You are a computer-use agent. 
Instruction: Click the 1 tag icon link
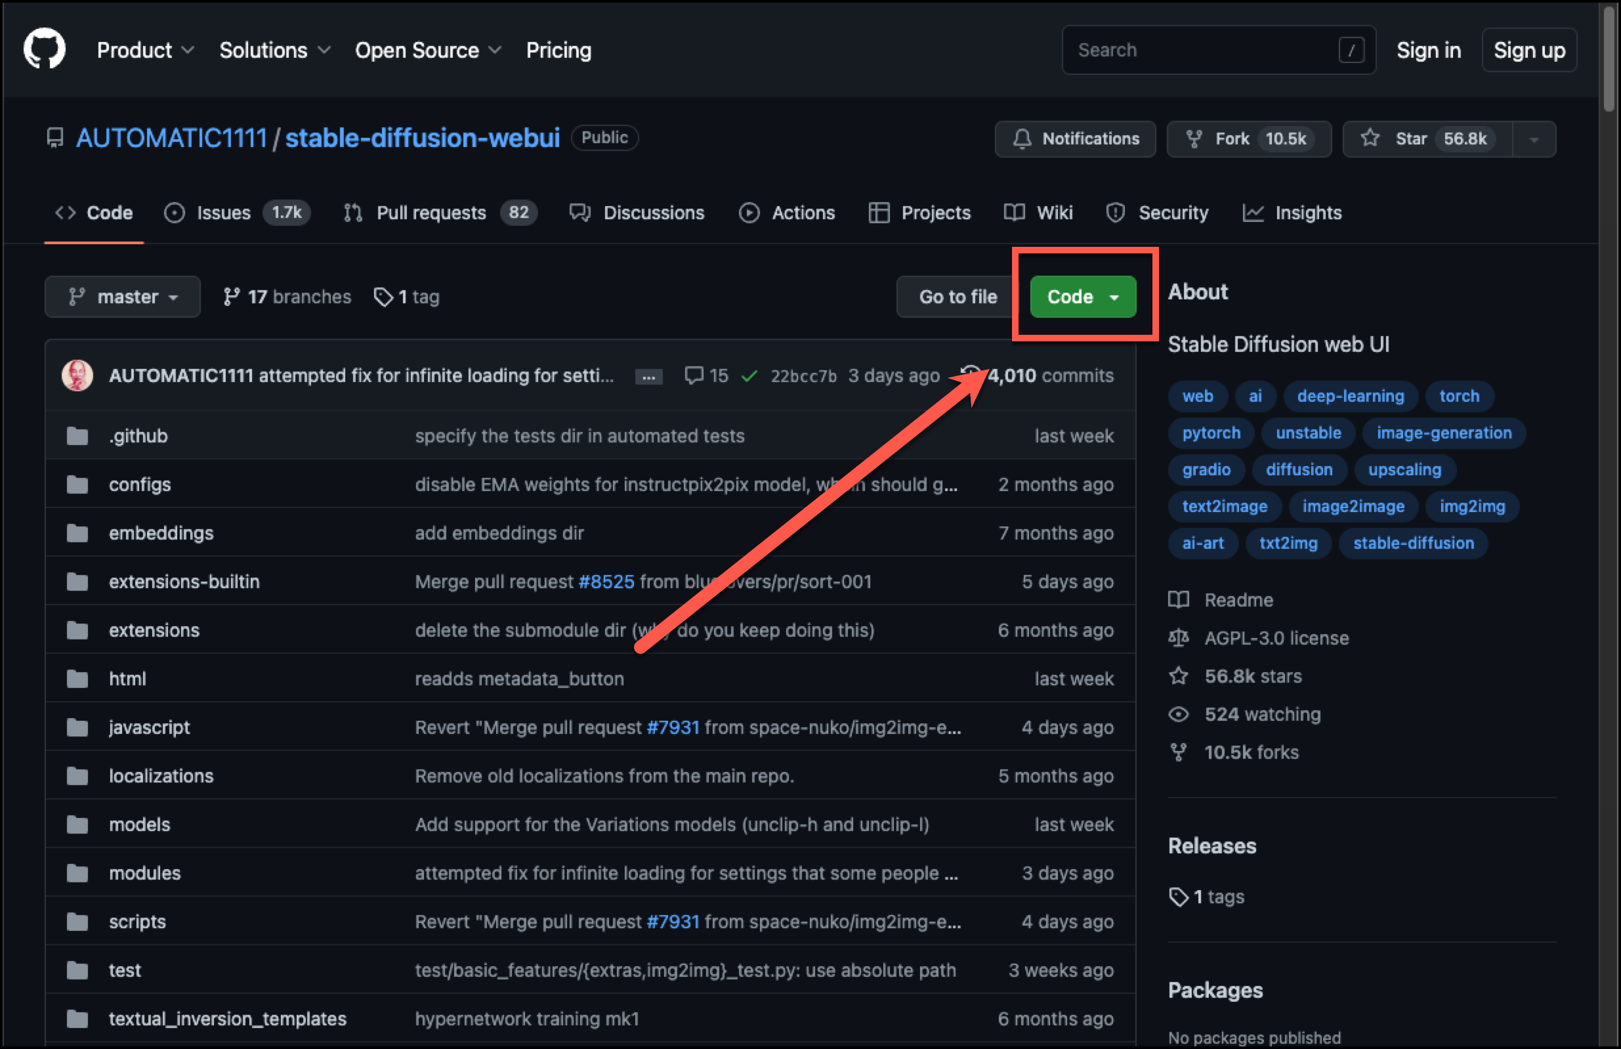click(406, 297)
